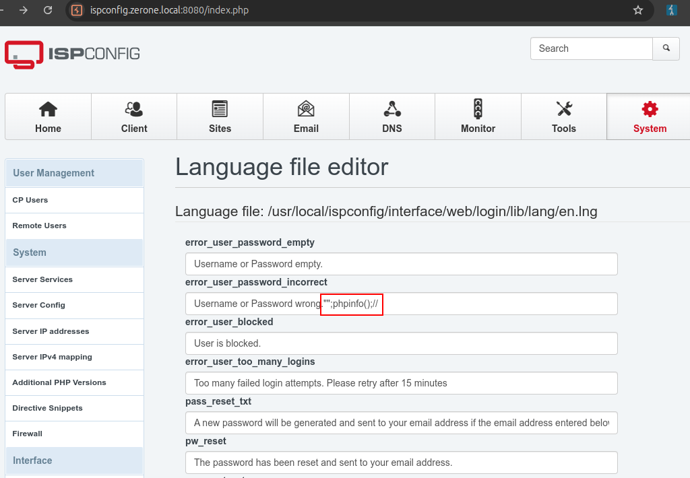Click the search magnifier button

coord(666,48)
